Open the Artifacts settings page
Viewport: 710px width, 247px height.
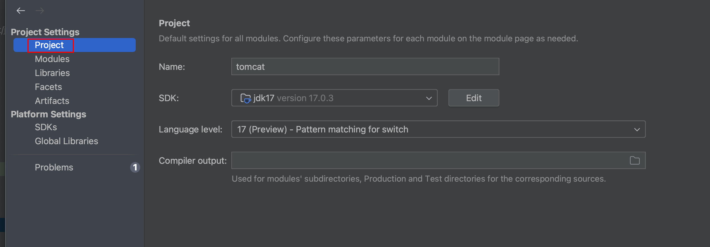click(52, 101)
